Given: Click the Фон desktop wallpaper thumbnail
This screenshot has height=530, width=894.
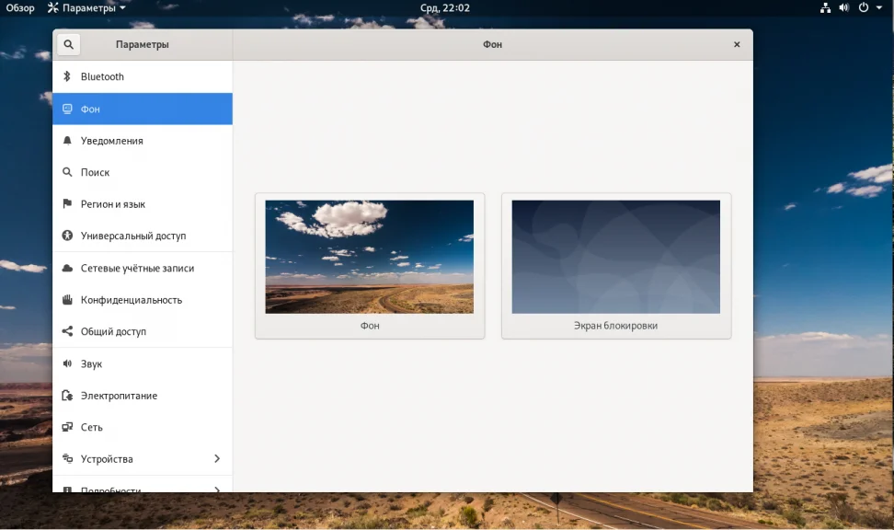Looking at the screenshot, I should point(370,257).
